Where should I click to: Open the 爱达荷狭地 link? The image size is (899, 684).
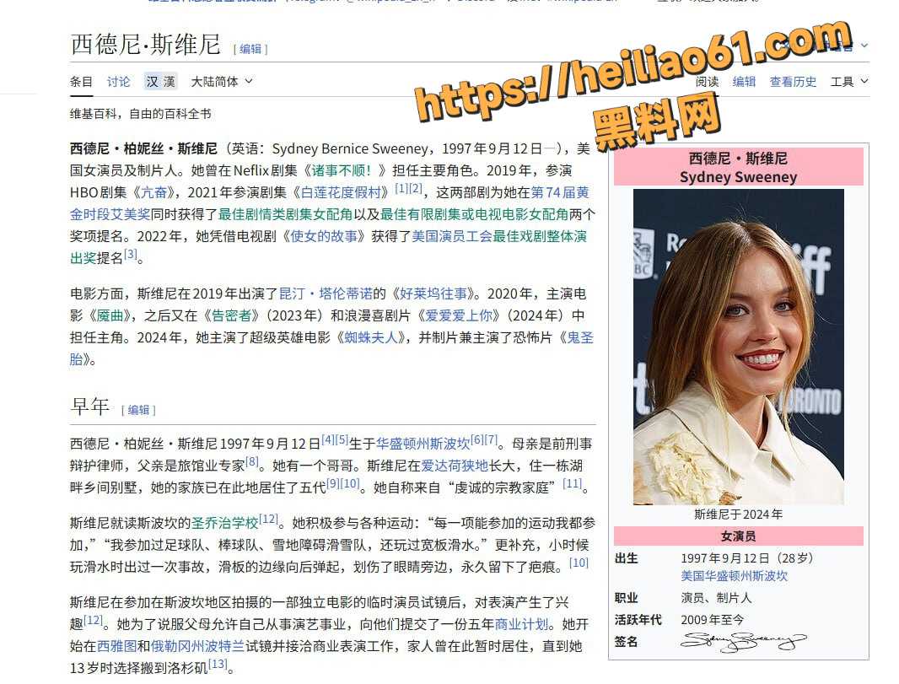[x=454, y=466]
